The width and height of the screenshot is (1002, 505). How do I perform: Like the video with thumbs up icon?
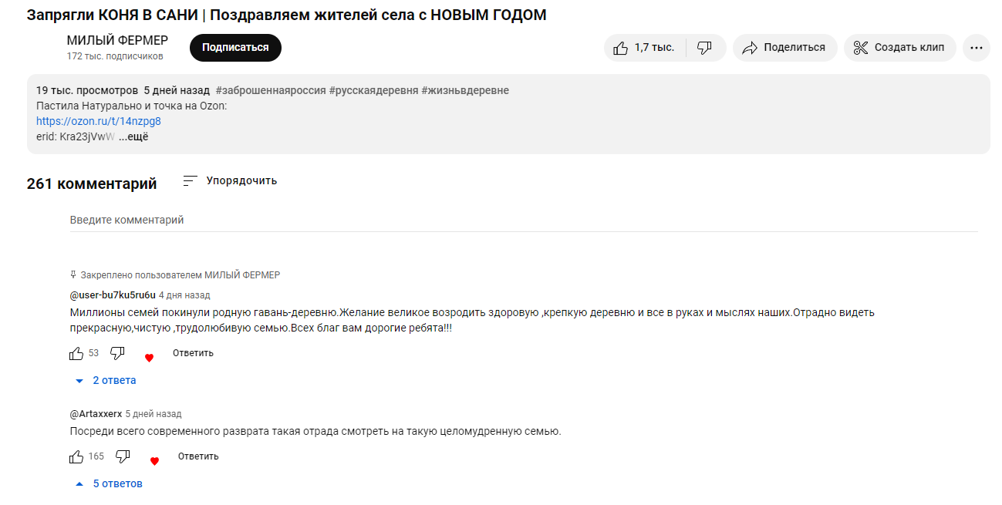point(620,48)
